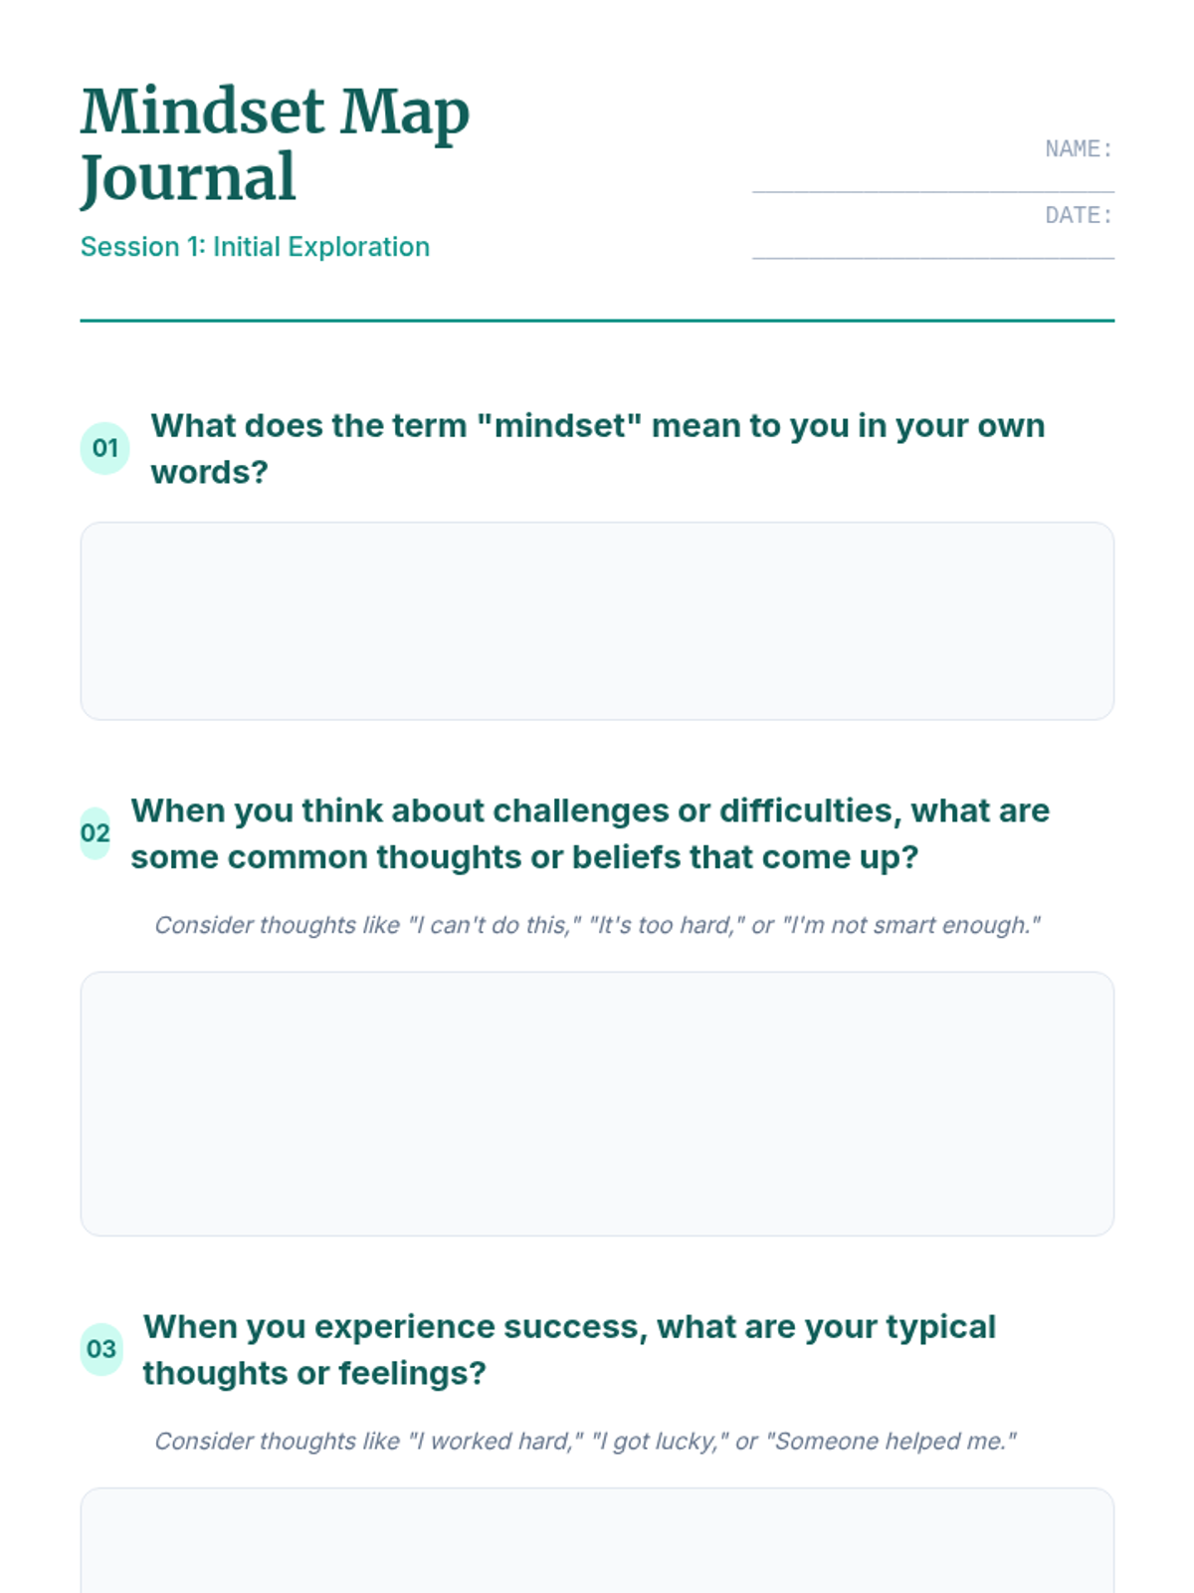Screen dimensions: 1194x1593
Task: Click the 03 question number badge
Action: pos(101,1349)
